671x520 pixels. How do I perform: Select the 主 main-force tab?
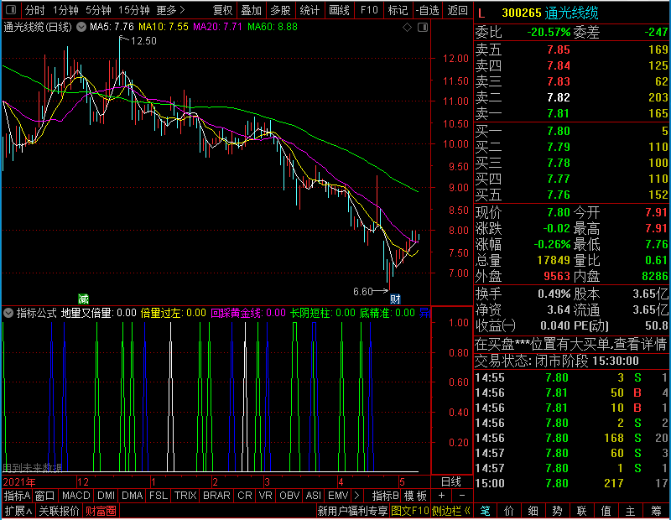point(631,511)
